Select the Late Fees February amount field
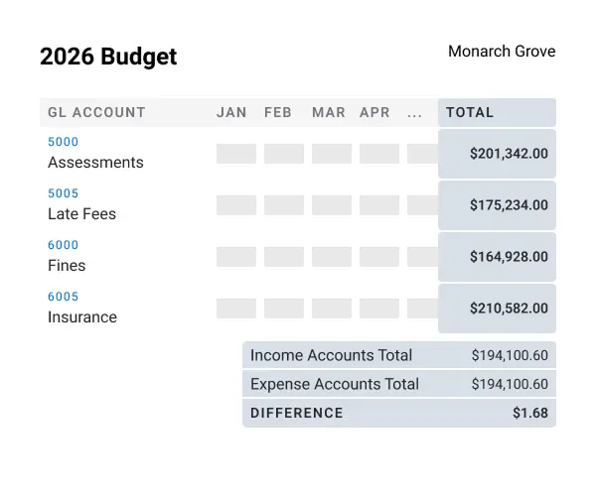The width and height of the screenshot is (596, 496). click(284, 205)
